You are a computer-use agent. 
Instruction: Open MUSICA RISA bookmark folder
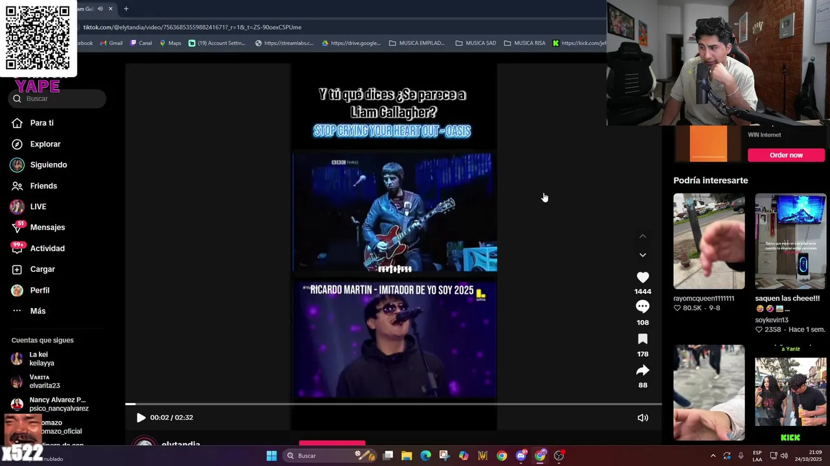525,43
